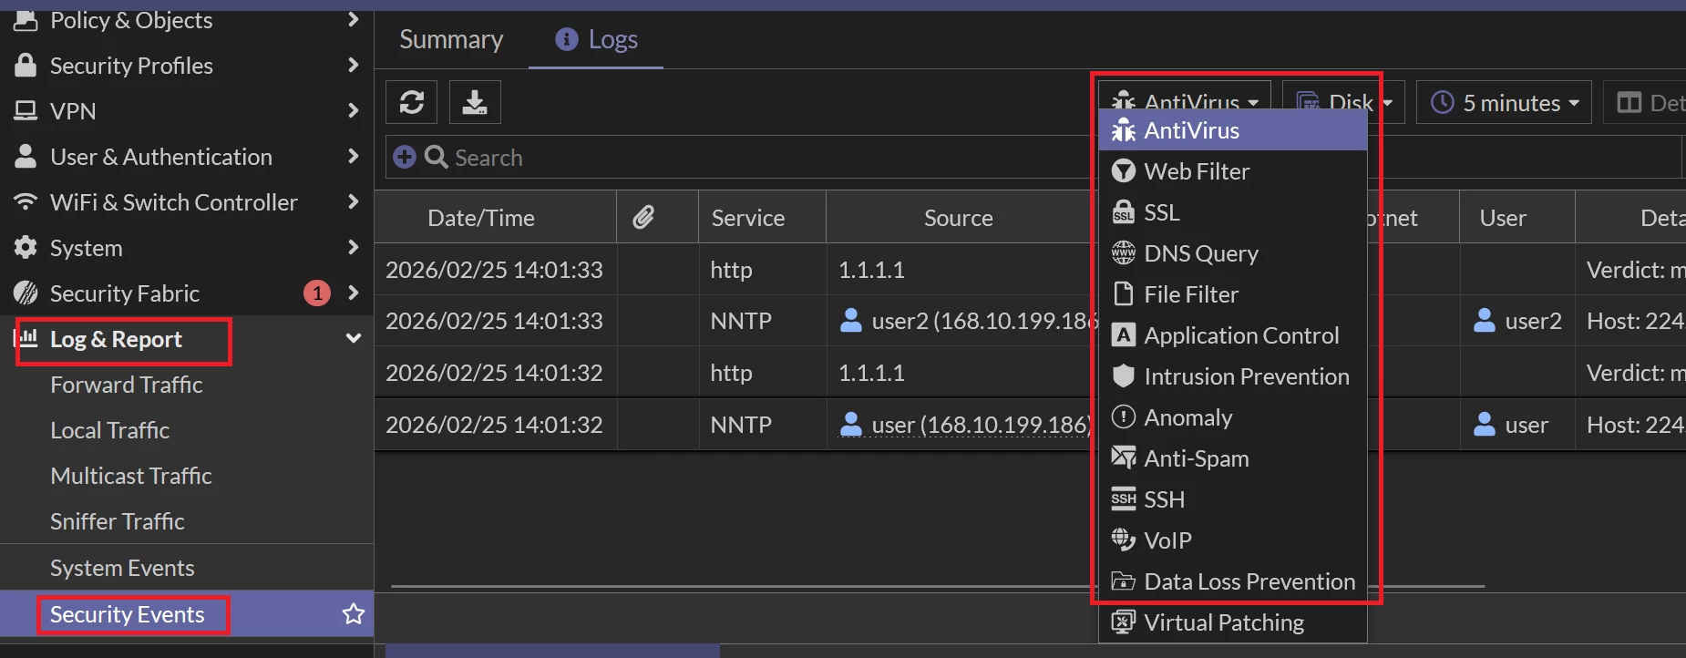
Task: Click the Application Control icon in list
Action: (x=1124, y=335)
